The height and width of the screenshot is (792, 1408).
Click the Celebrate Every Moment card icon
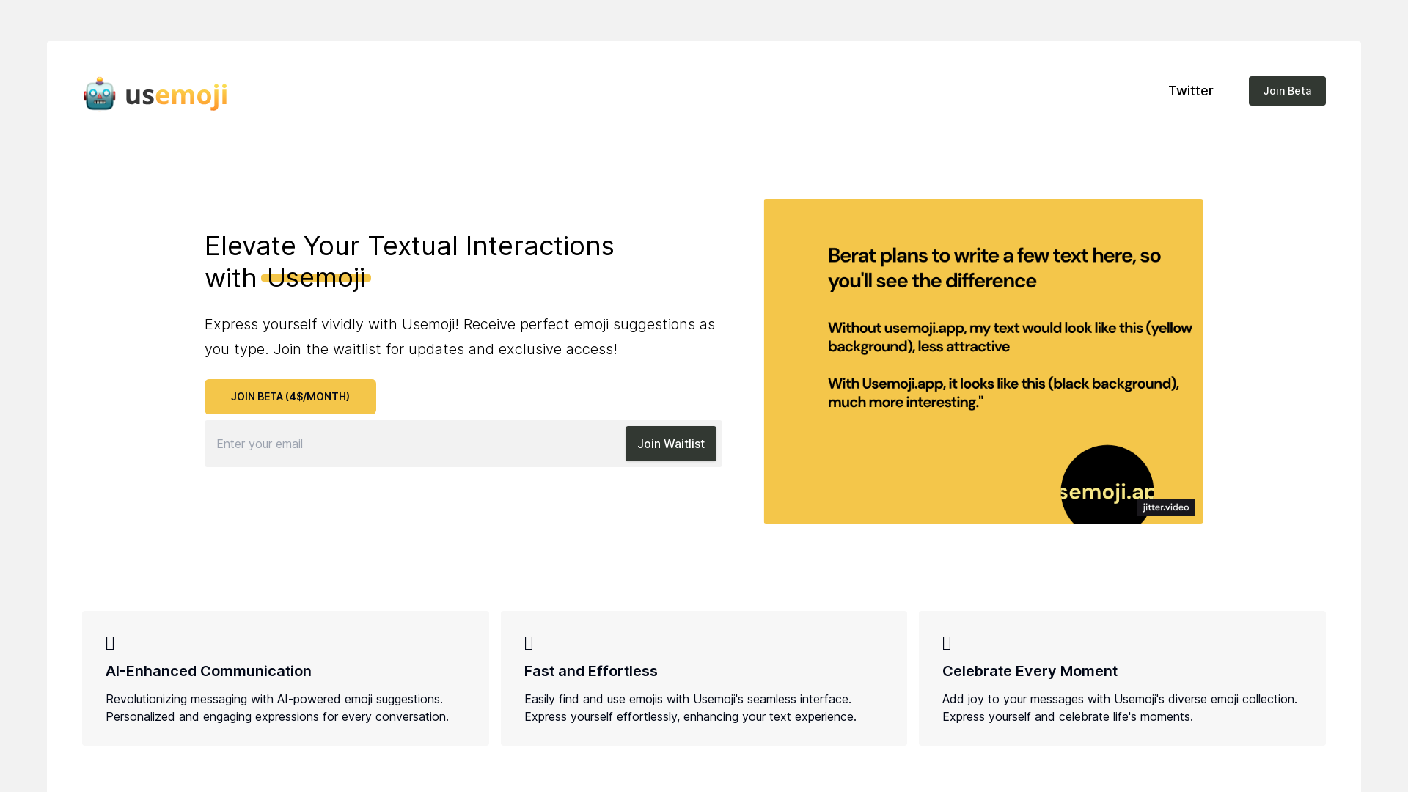(947, 643)
